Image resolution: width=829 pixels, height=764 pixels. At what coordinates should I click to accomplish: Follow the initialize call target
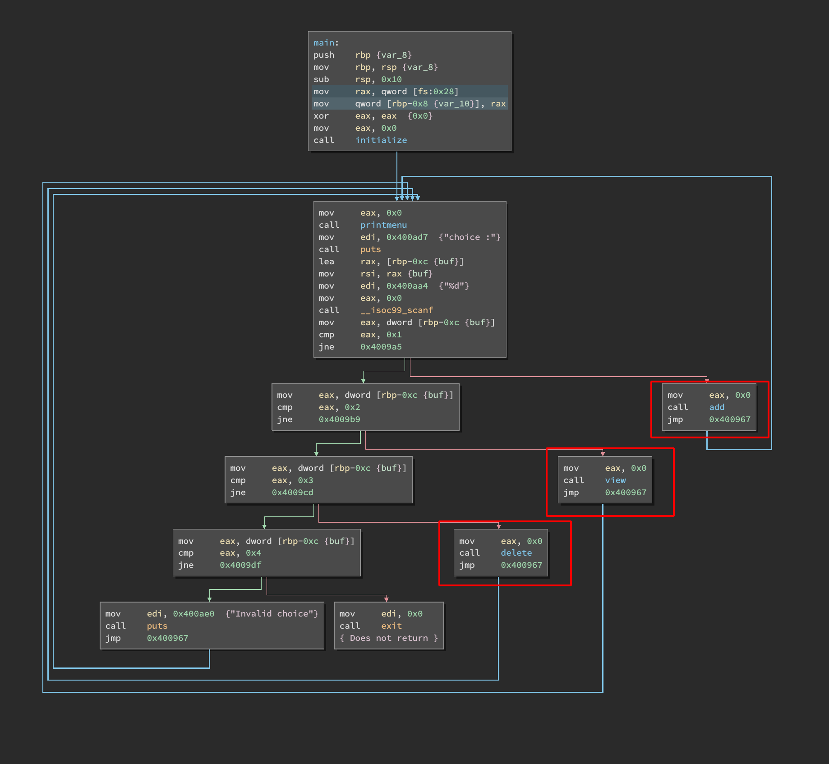[381, 140]
